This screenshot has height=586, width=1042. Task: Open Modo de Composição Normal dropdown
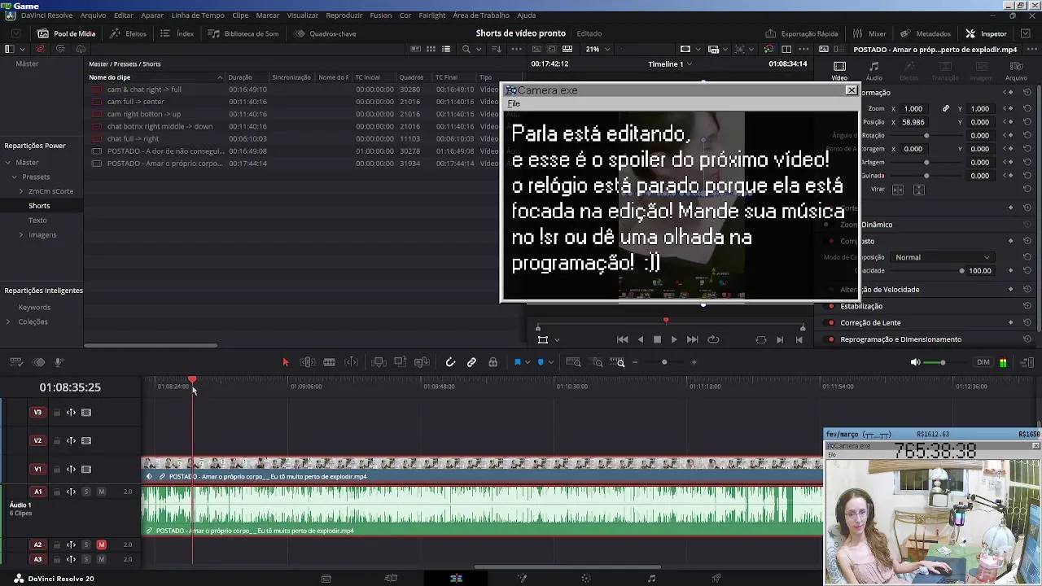pyautogui.click(x=942, y=257)
